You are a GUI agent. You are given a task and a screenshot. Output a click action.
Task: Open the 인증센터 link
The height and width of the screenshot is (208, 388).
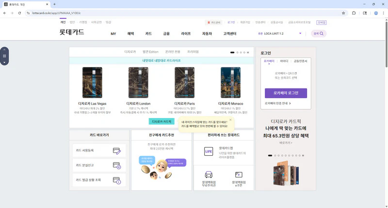coord(260,22)
